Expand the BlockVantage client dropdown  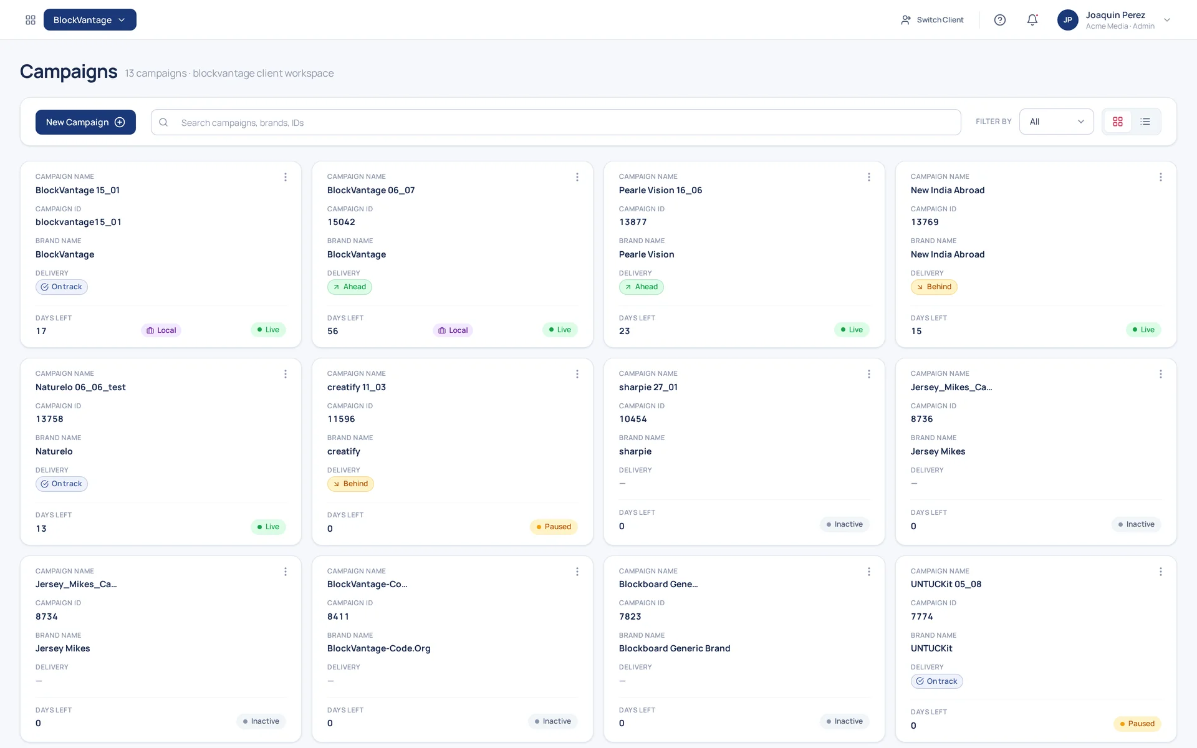tap(90, 20)
